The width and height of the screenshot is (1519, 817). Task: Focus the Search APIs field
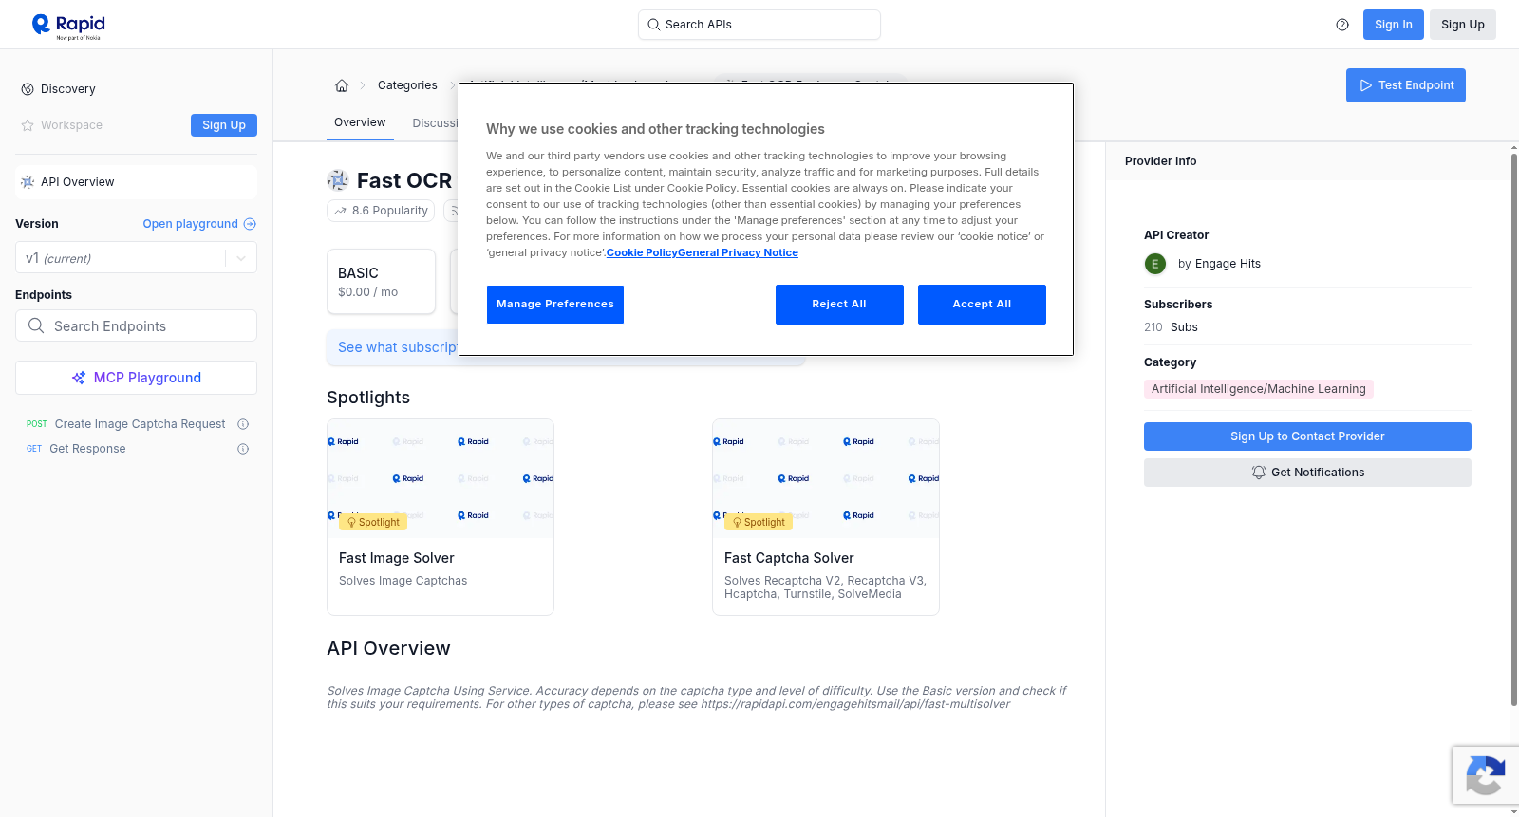click(x=759, y=25)
